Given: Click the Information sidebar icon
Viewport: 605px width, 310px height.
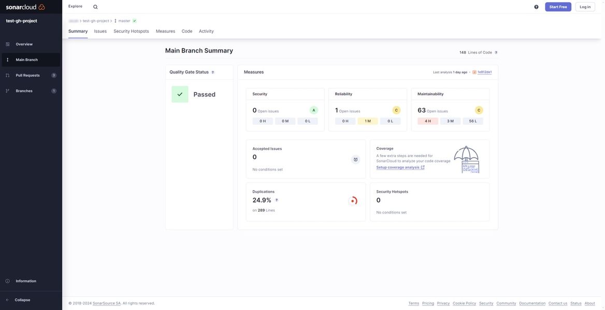Looking at the screenshot, I should (8, 281).
